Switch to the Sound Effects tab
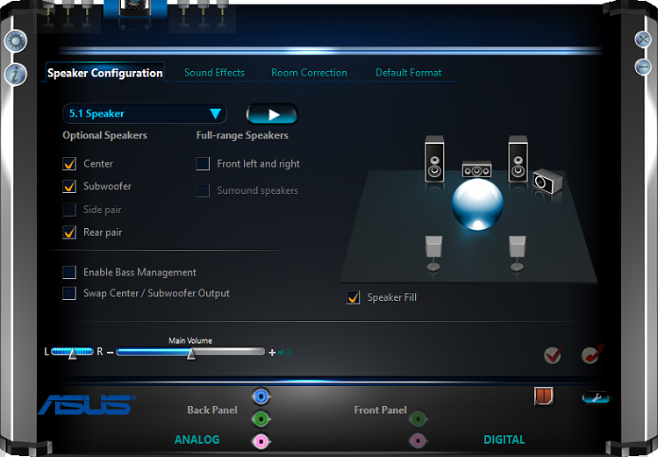658x457 pixels. [x=214, y=73]
